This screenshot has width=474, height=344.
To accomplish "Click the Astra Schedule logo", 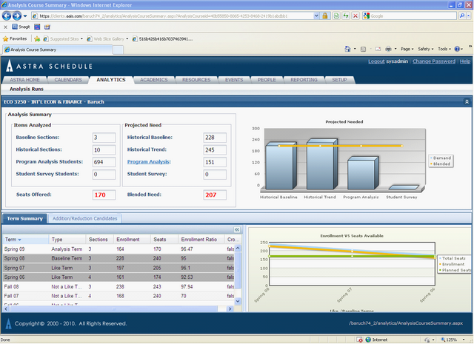I will pyautogui.click(x=49, y=66).
